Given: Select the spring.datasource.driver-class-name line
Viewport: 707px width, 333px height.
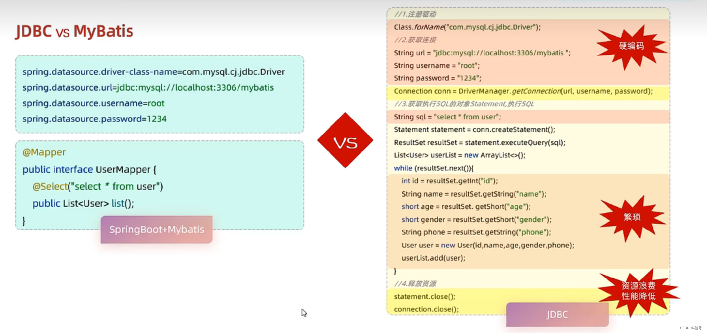Looking at the screenshot, I should pos(154,72).
